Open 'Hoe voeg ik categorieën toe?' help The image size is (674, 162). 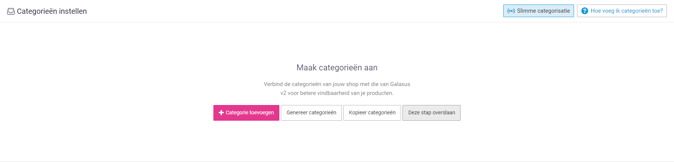(622, 11)
